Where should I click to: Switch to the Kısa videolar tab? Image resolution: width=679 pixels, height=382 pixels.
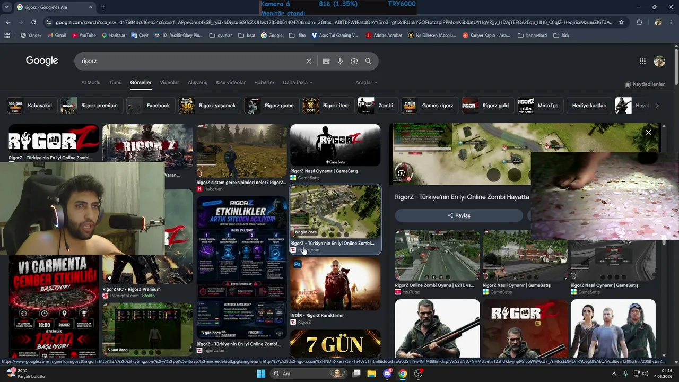coord(231,83)
